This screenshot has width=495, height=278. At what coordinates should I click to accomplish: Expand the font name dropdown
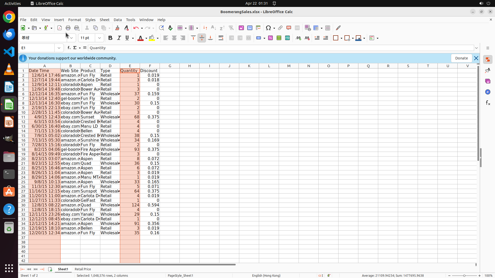[x=71, y=38]
